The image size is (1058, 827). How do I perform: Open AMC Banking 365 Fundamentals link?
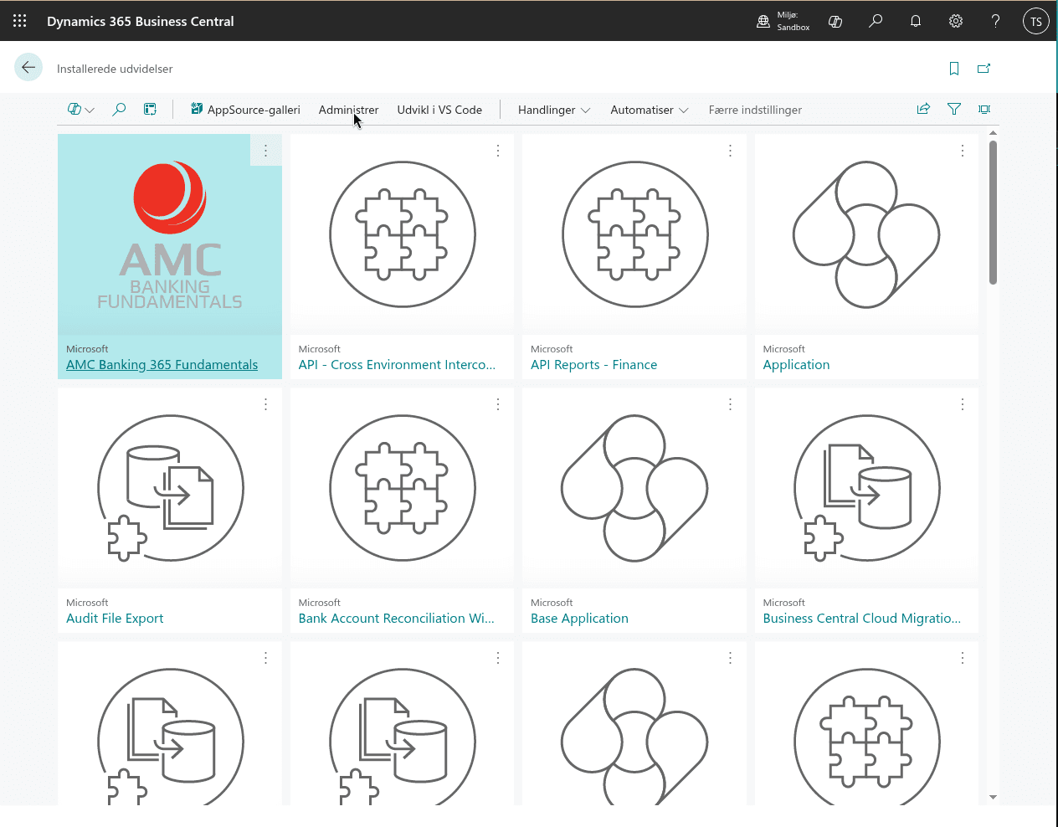pyautogui.click(x=162, y=365)
